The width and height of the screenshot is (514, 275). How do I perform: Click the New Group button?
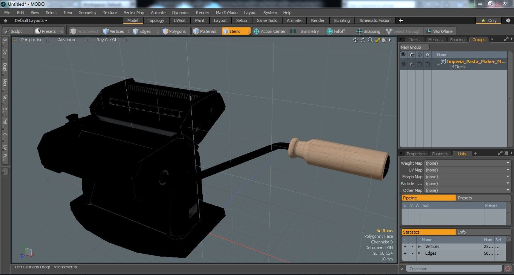414,47
